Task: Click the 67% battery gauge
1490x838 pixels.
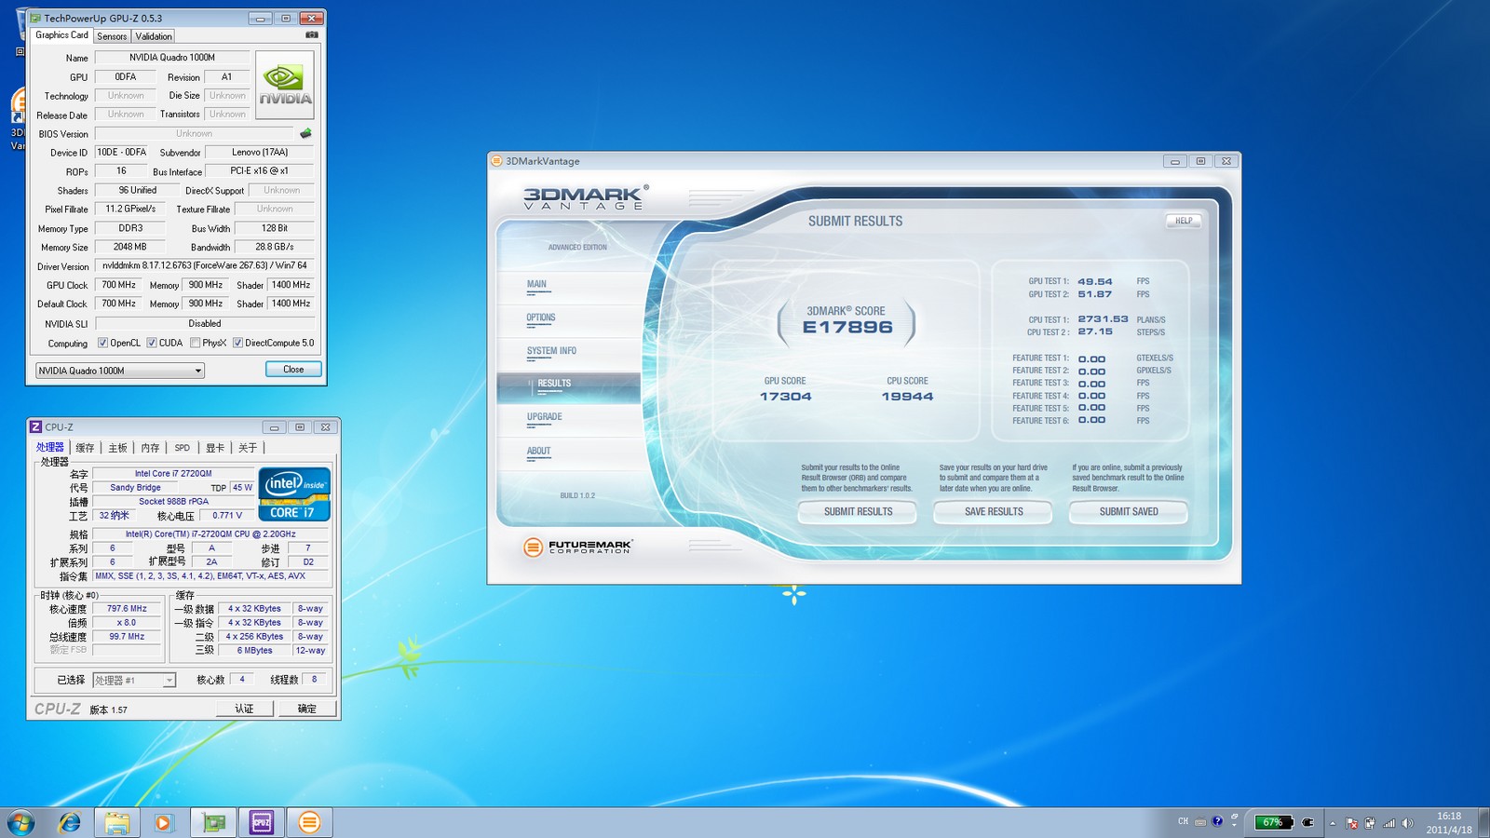Action: point(1274,822)
